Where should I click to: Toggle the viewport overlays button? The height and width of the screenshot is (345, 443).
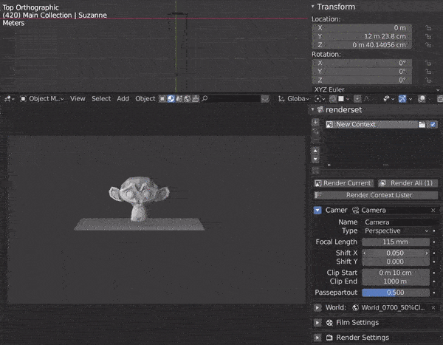422,99
